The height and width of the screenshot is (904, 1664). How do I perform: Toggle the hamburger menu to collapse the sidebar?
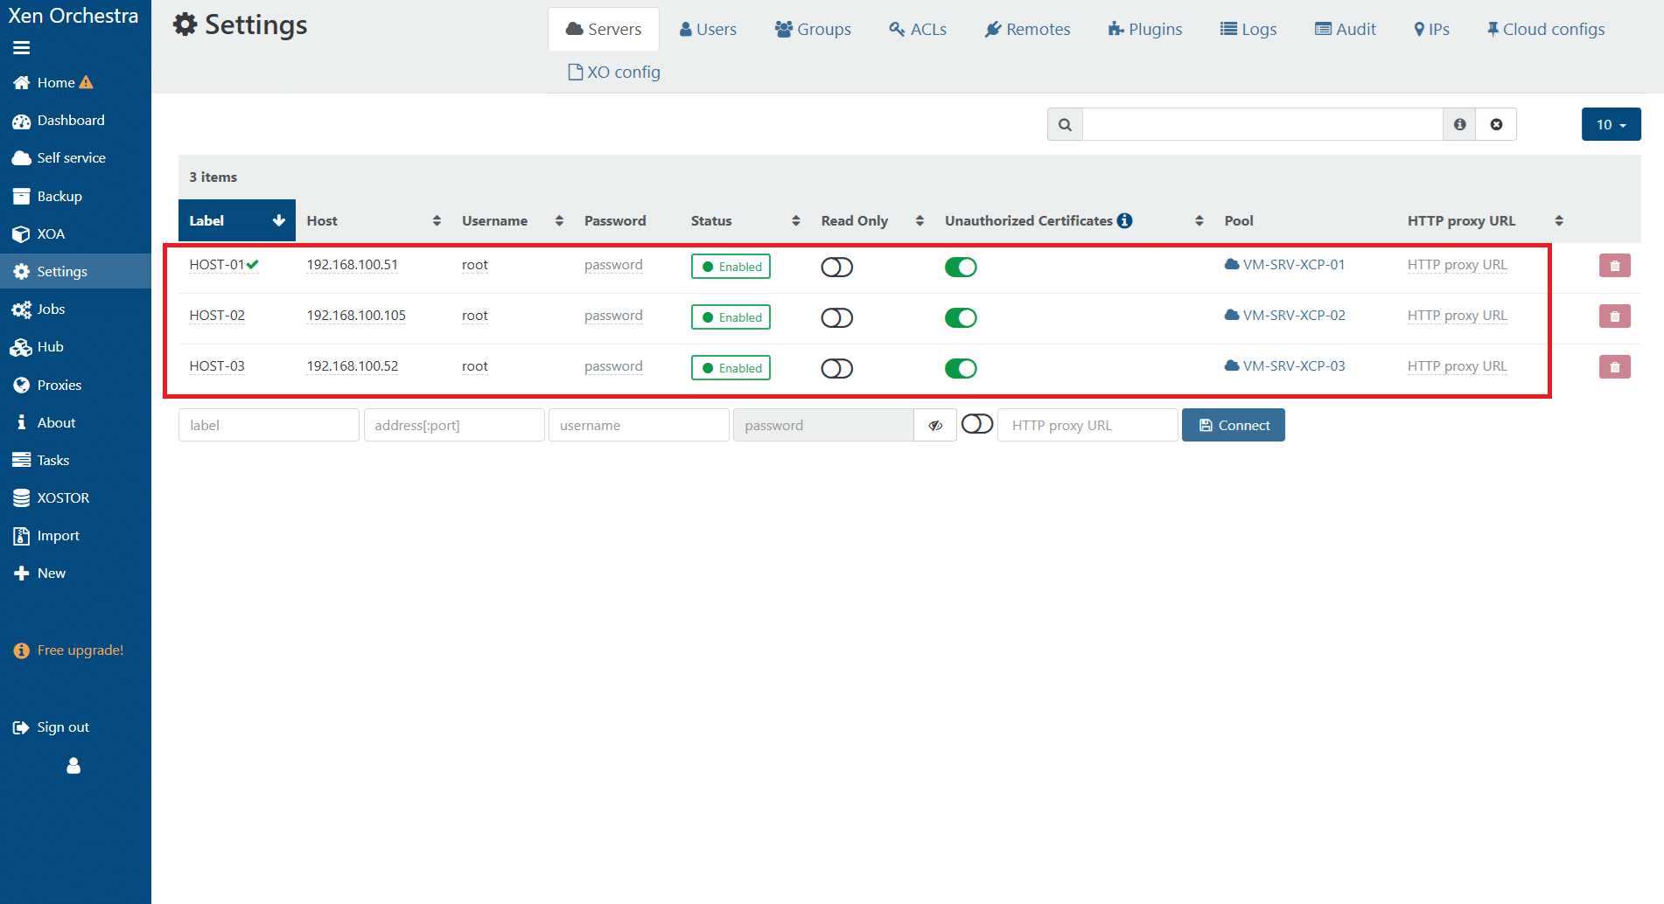pyautogui.click(x=21, y=48)
